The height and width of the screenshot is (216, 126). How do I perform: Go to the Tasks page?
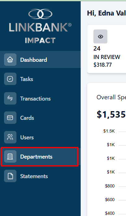click(x=40, y=79)
